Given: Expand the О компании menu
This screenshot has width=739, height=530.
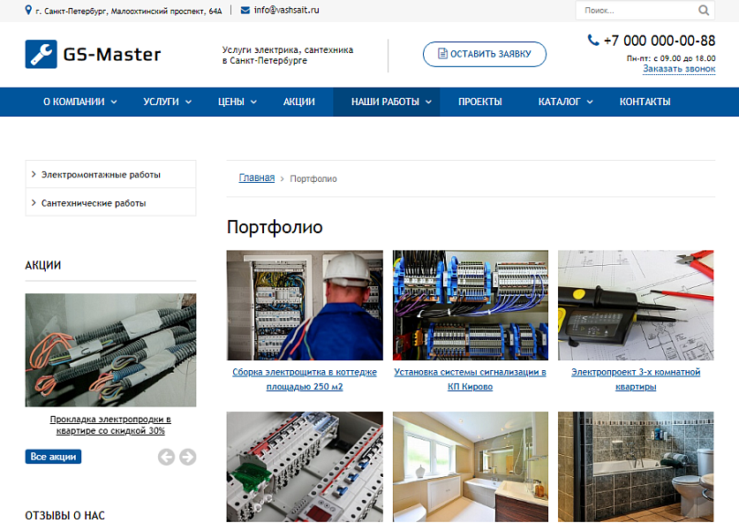Looking at the screenshot, I should (x=79, y=102).
